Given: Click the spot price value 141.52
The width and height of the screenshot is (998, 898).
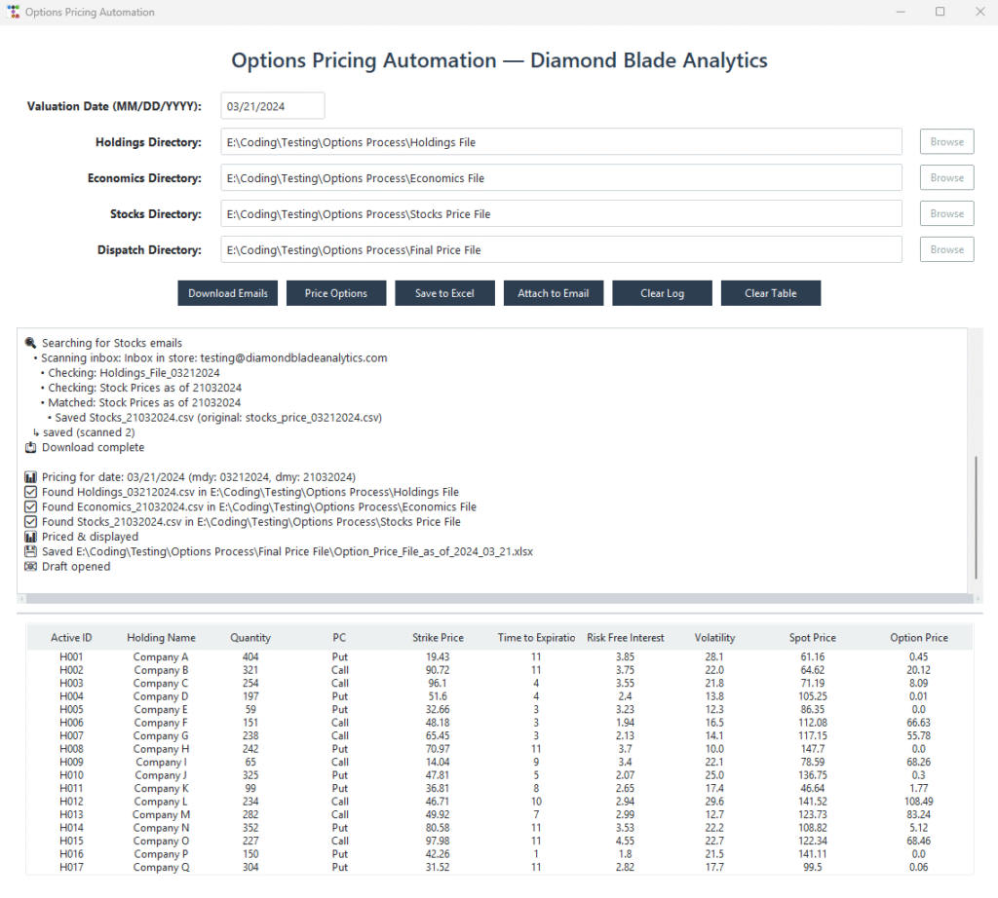Looking at the screenshot, I should point(812,802).
